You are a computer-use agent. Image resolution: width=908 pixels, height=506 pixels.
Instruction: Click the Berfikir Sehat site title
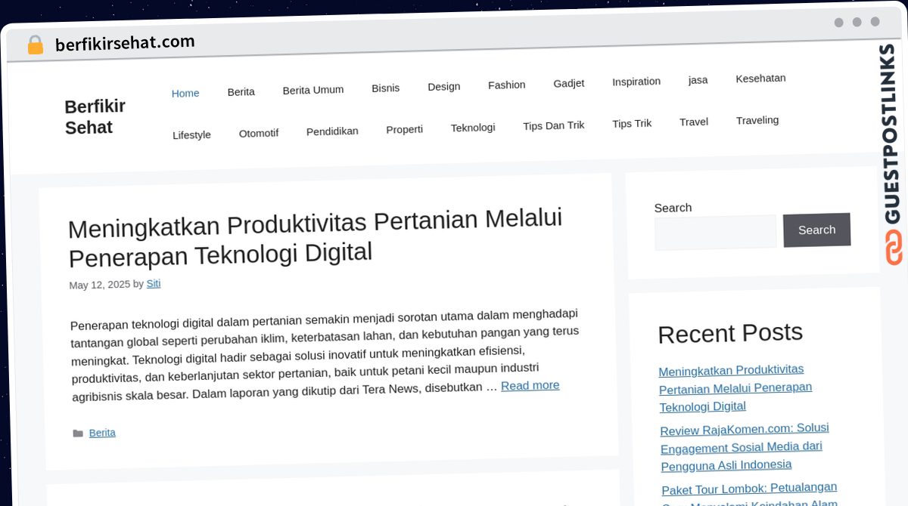(x=95, y=117)
